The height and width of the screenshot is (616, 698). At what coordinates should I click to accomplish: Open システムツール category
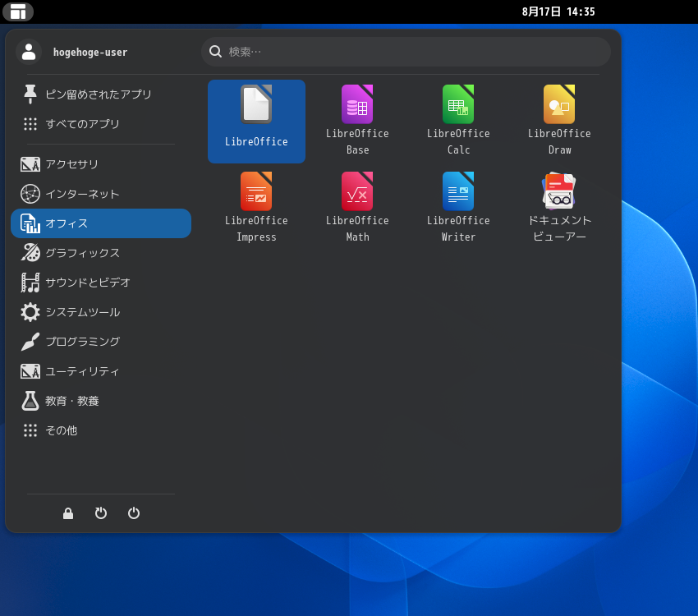(x=102, y=312)
